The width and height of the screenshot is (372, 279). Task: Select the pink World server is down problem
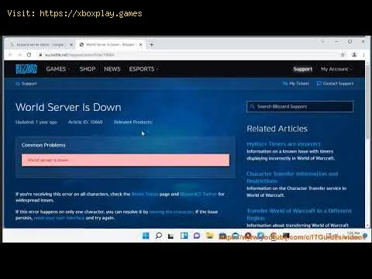point(126,160)
